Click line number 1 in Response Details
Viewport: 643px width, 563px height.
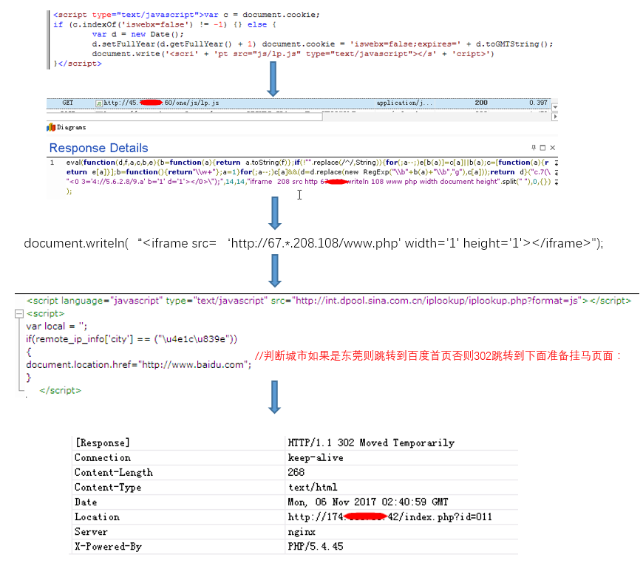click(x=52, y=163)
